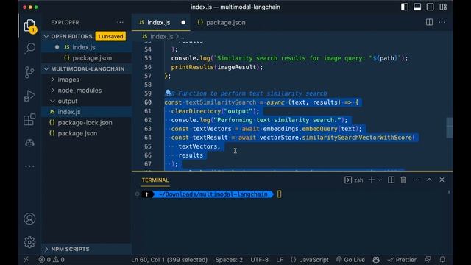This screenshot has width=471, height=265.
Task: Start Go Live server
Action: coord(350,260)
